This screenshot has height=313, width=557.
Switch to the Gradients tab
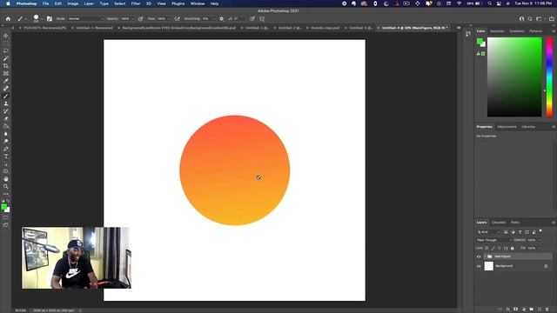click(x=516, y=31)
